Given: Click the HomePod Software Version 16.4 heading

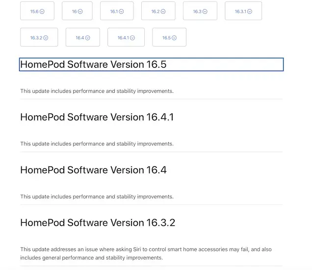Looking at the screenshot, I should click(93, 170).
